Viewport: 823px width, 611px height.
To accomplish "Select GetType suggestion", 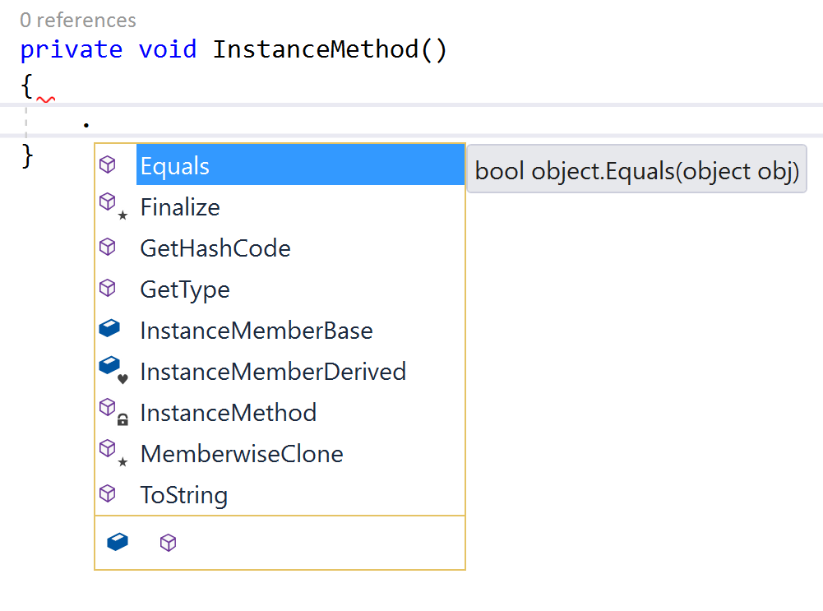I will (x=280, y=289).
